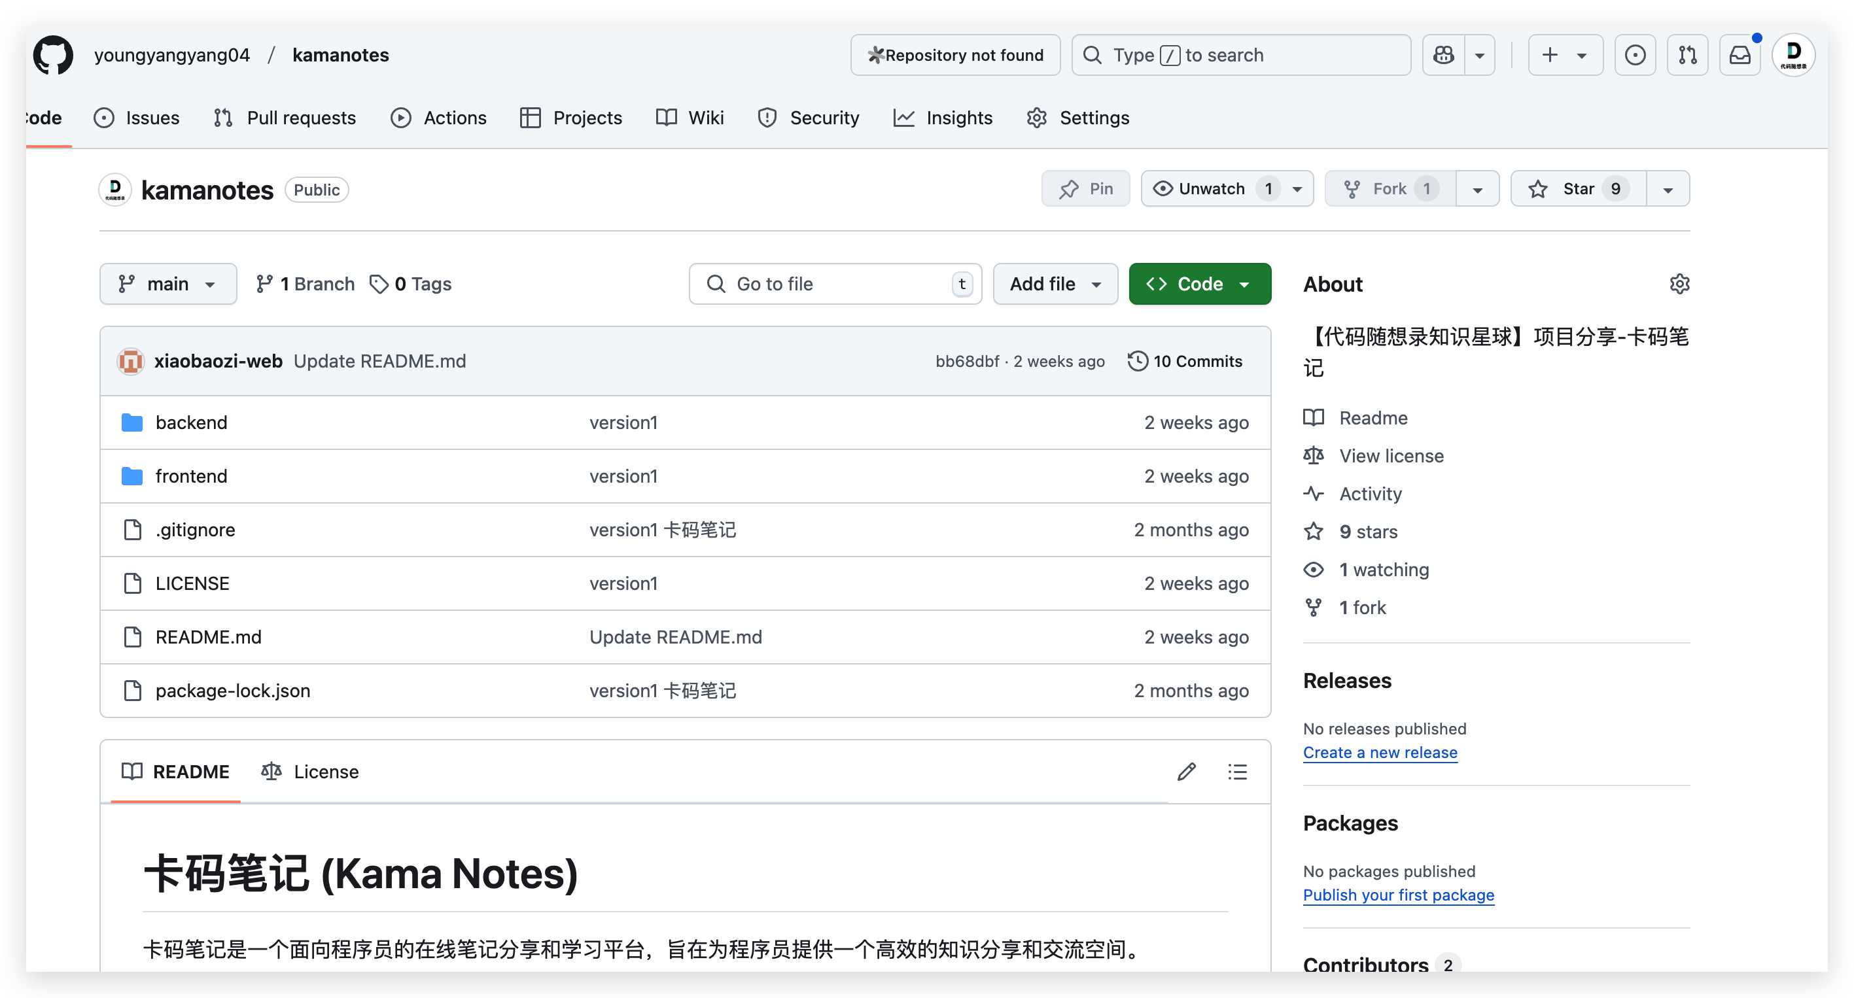Switch to the Actions tab
This screenshot has height=998, width=1854.
[438, 117]
